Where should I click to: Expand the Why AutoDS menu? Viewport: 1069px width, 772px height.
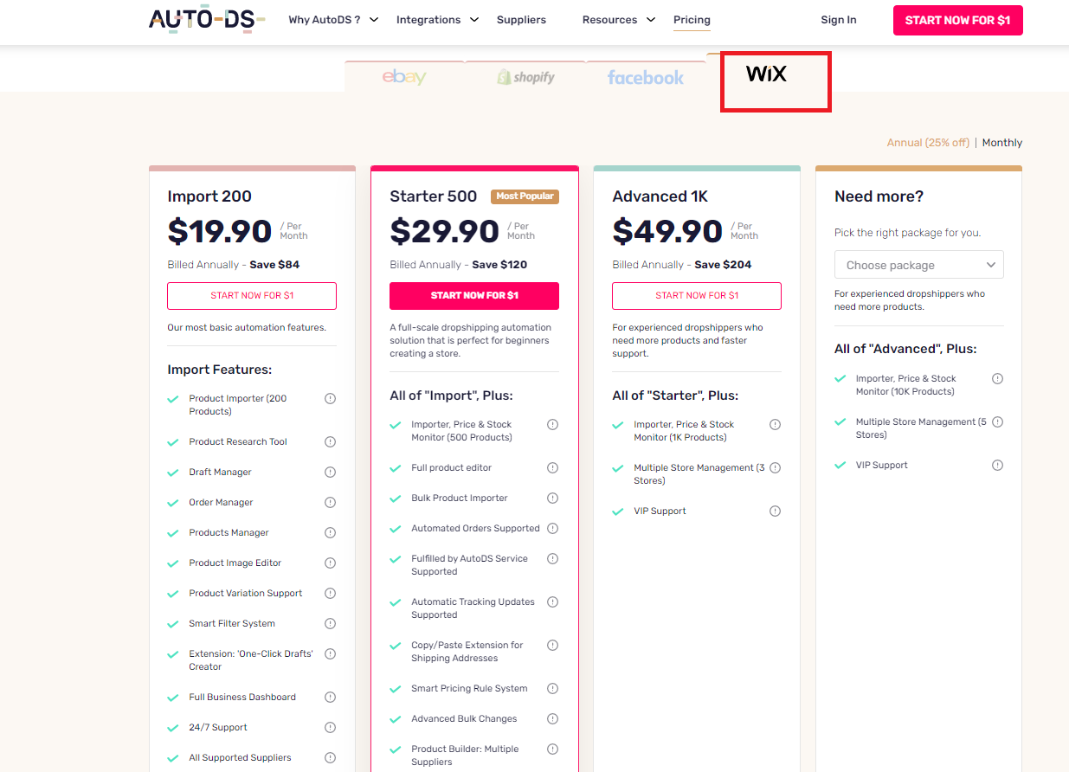pyautogui.click(x=333, y=20)
